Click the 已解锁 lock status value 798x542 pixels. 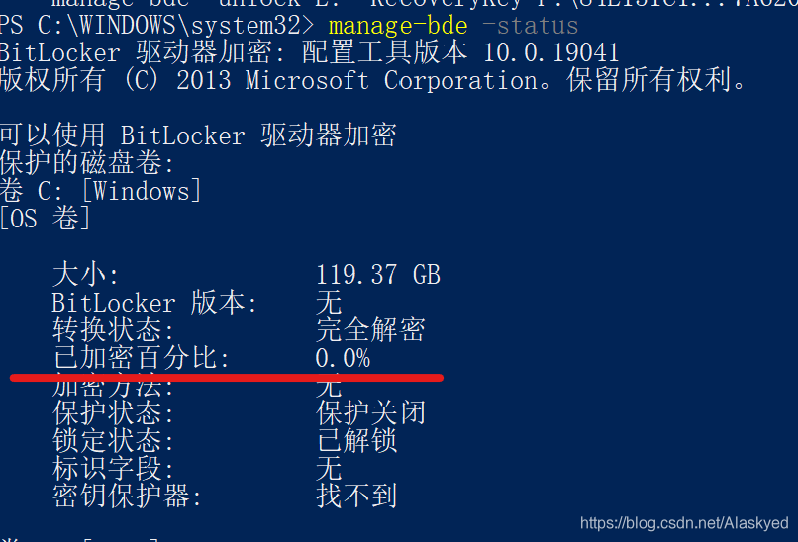click(x=356, y=441)
